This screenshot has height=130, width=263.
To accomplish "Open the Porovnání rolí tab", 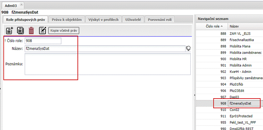I will pyautogui.click(x=160, y=19).
